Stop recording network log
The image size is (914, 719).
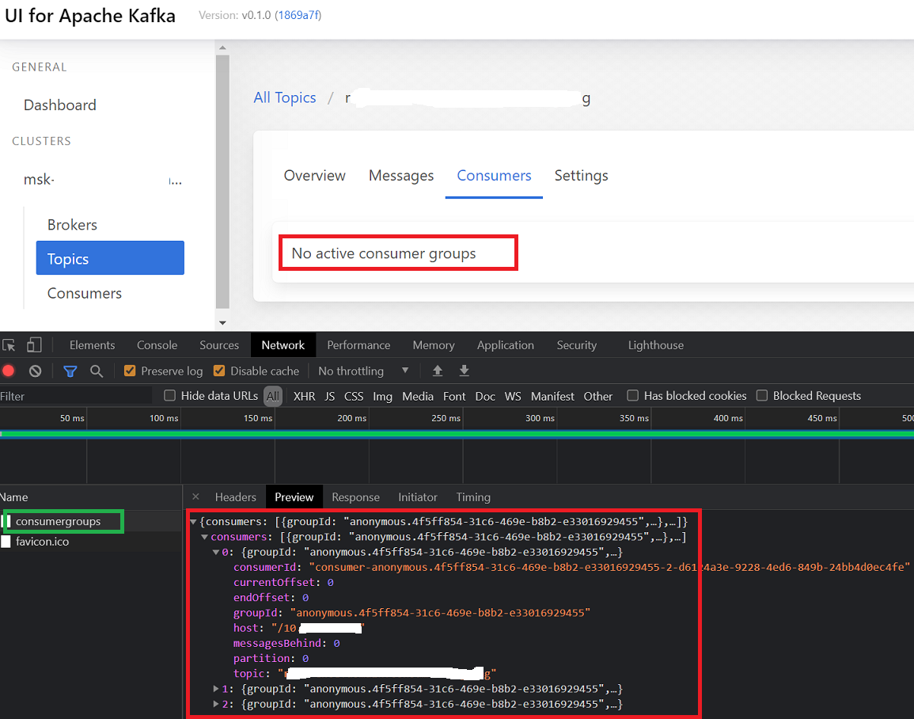pyautogui.click(x=9, y=371)
